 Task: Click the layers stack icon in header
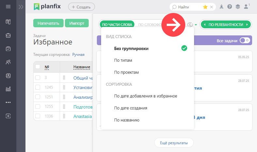238,7
